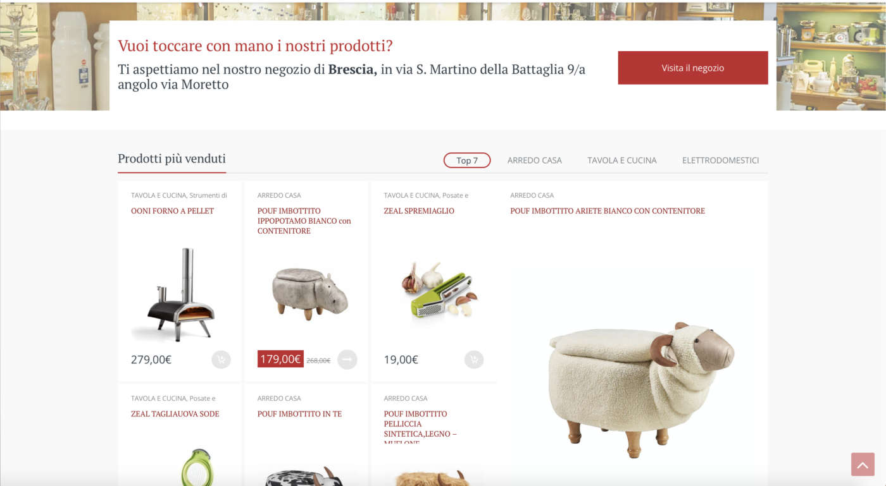Click Visita il negozio button
Viewport: 886px width, 486px height.
coord(693,68)
